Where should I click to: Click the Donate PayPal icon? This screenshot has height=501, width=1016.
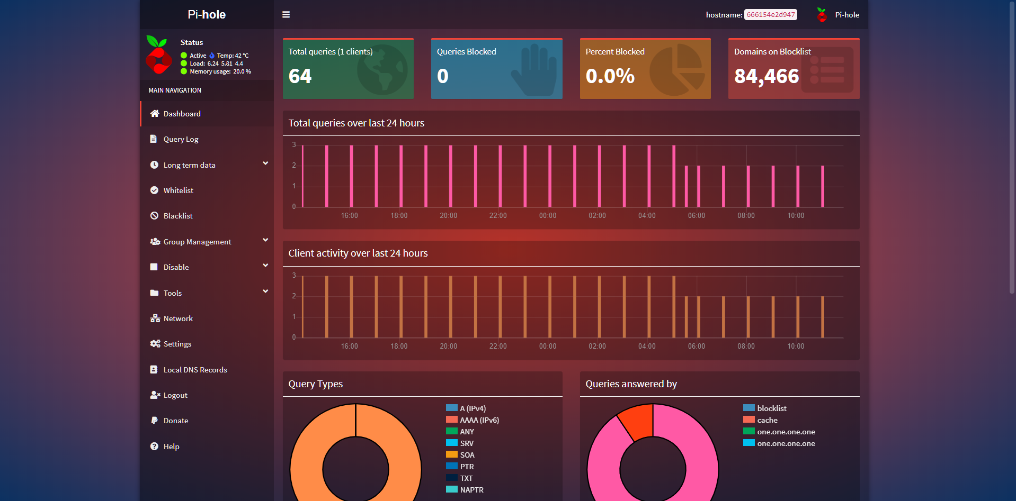[154, 421]
